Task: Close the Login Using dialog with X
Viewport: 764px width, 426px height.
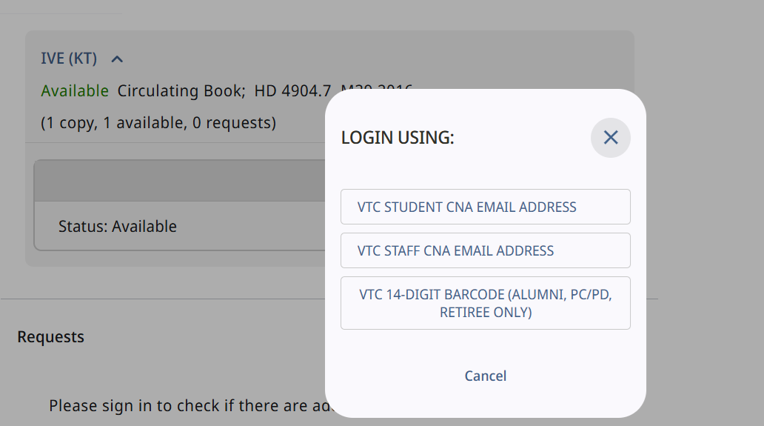Action: 610,137
